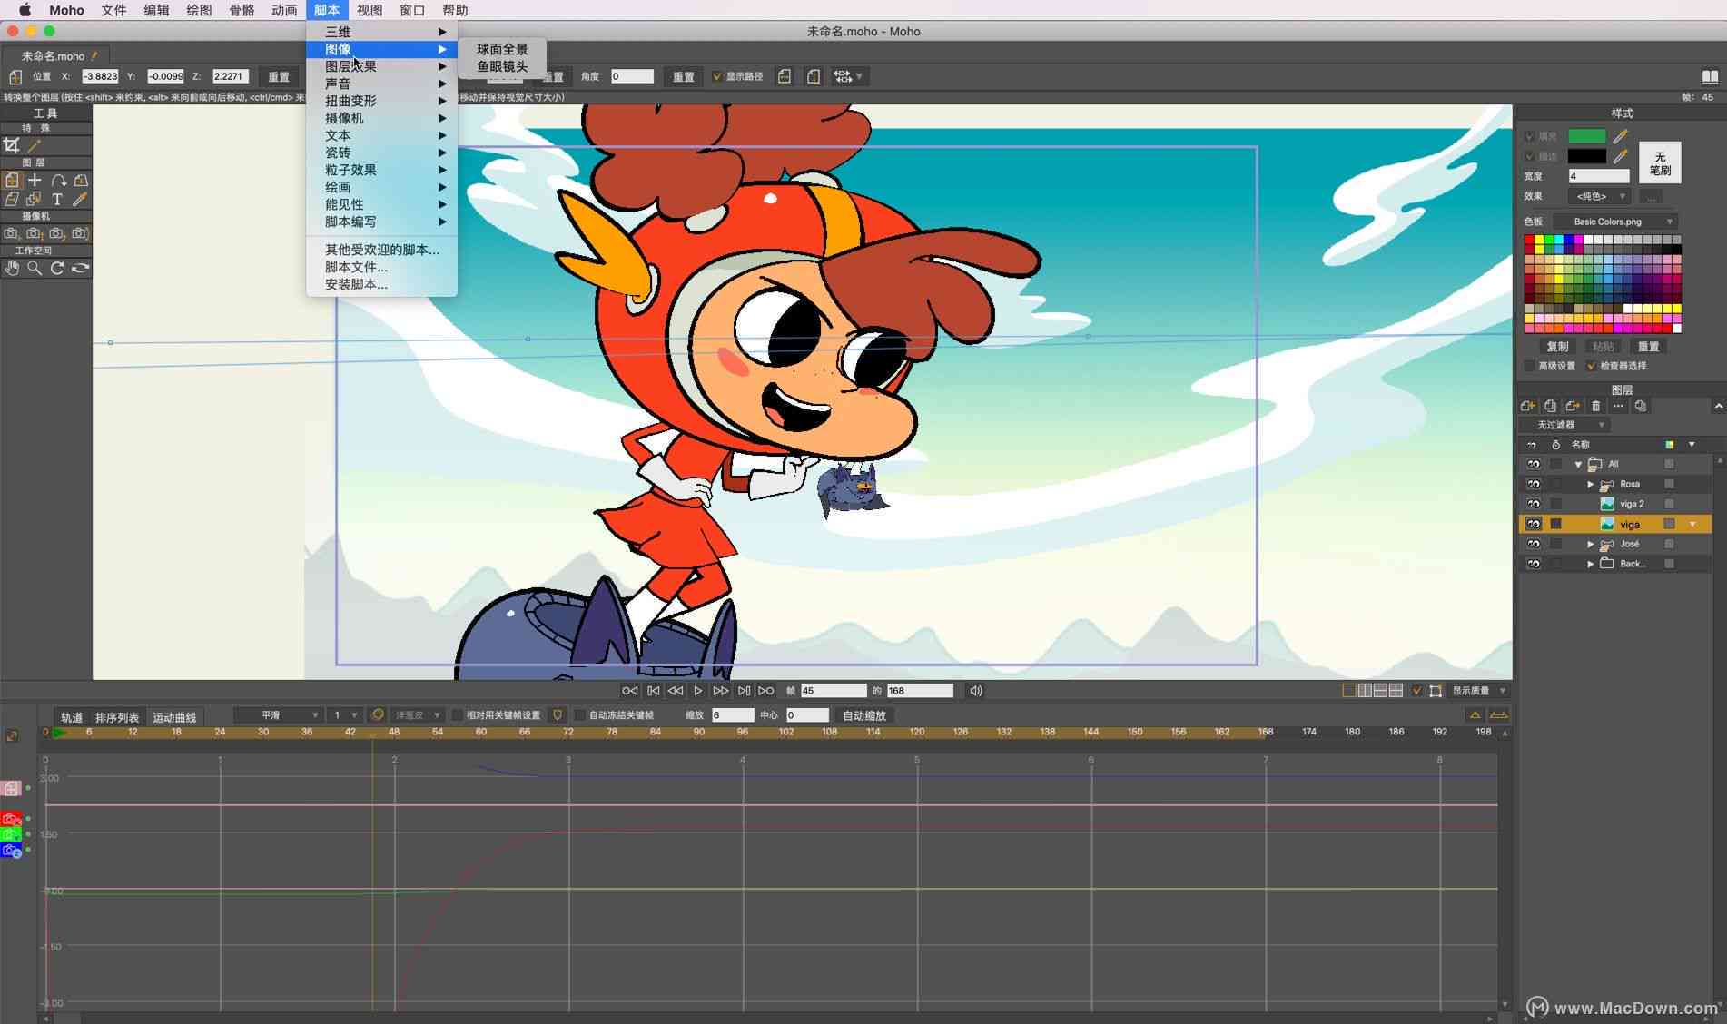Hide the Back... layer via eye icon

[x=1534, y=564]
